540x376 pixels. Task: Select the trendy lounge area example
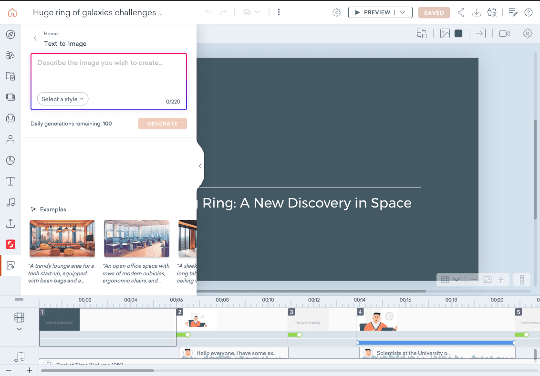(x=62, y=239)
